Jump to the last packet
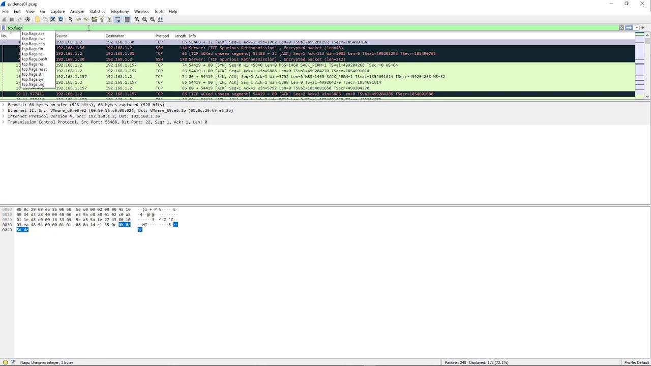The width and height of the screenshot is (651, 366). [109, 19]
